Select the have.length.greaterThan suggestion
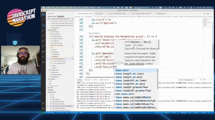 pyautogui.click(x=136, y=87)
